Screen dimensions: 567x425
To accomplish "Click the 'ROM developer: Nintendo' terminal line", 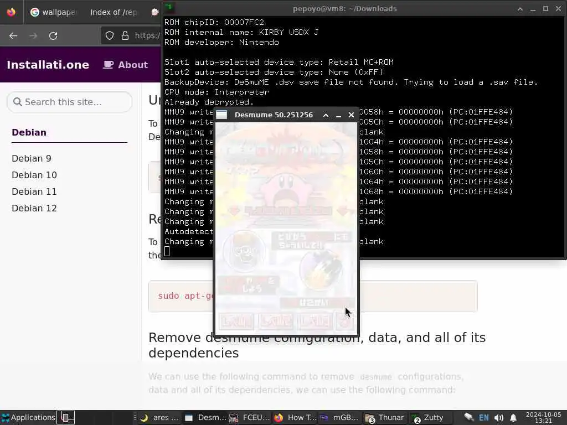I will coord(221,42).
